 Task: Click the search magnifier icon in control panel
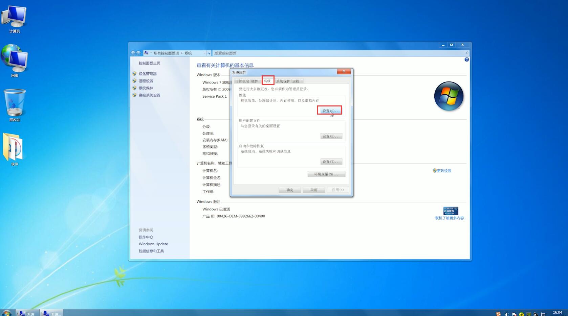click(467, 53)
